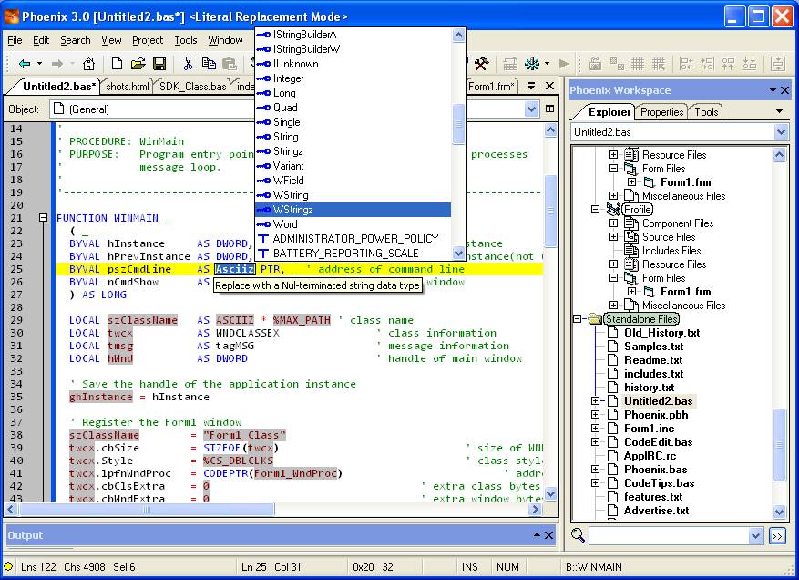The image size is (799, 580).
Task: Click the Paste clipboard icon
Action: 230,64
